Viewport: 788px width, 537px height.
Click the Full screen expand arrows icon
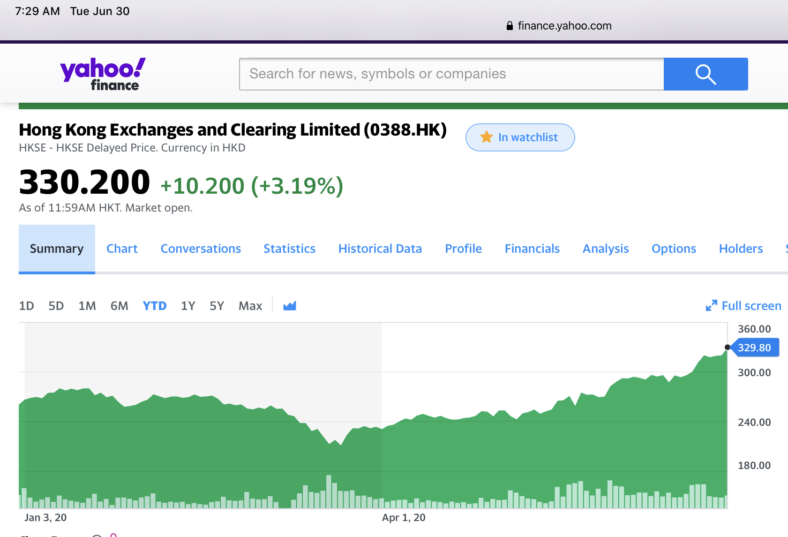coord(711,306)
